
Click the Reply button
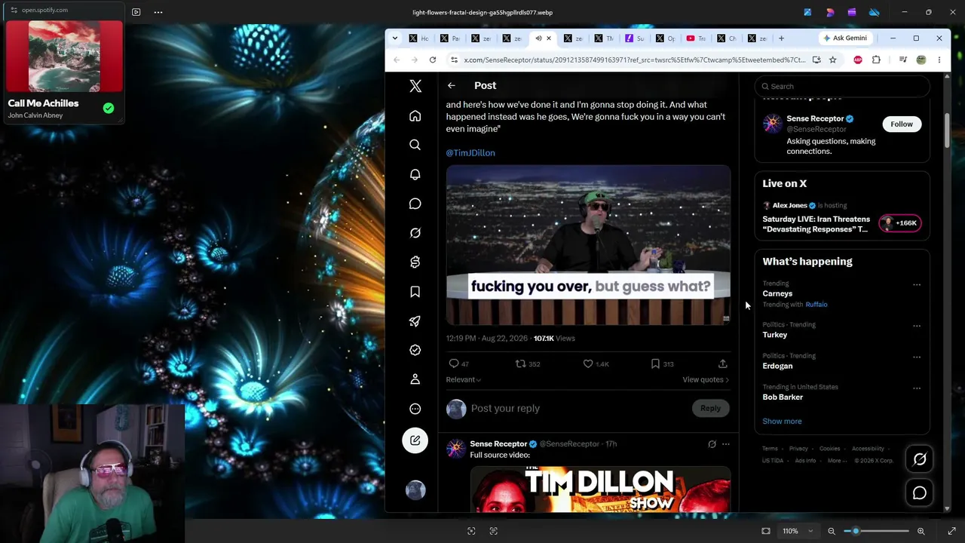(x=710, y=409)
